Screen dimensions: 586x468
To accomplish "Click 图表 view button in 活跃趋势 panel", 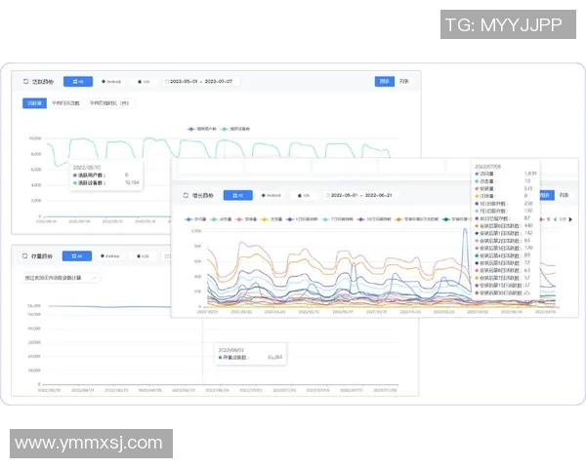I will coord(385,82).
